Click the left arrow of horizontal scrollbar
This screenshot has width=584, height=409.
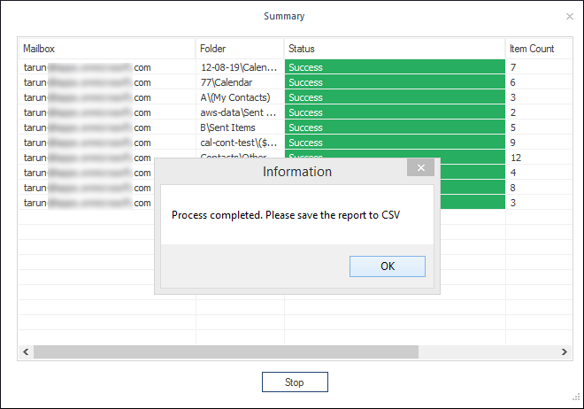point(26,351)
